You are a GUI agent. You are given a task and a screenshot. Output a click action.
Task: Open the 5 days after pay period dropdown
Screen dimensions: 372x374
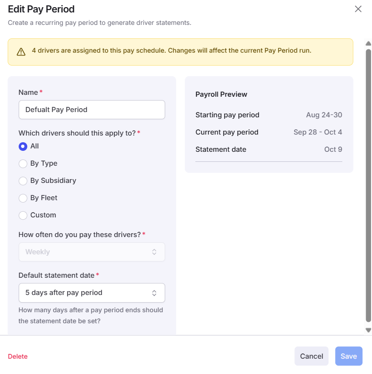pos(92,293)
